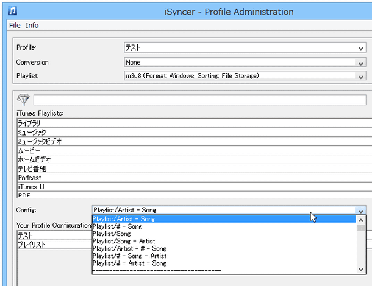The width and height of the screenshot is (372, 286).
Task: Click the dropdown list scroll up arrow
Action: pos(361,220)
